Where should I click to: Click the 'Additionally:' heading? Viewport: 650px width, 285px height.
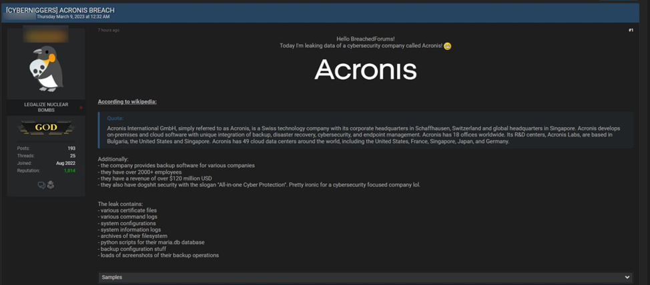pyautogui.click(x=113, y=159)
